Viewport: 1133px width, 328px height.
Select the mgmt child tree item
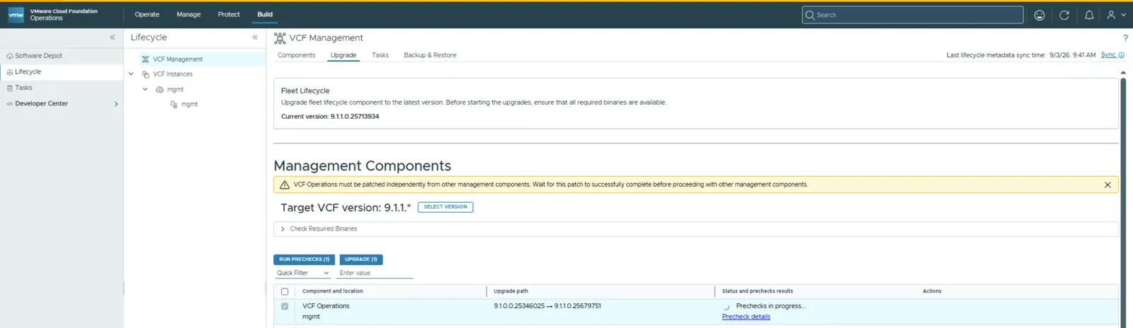[x=189, y=105]
